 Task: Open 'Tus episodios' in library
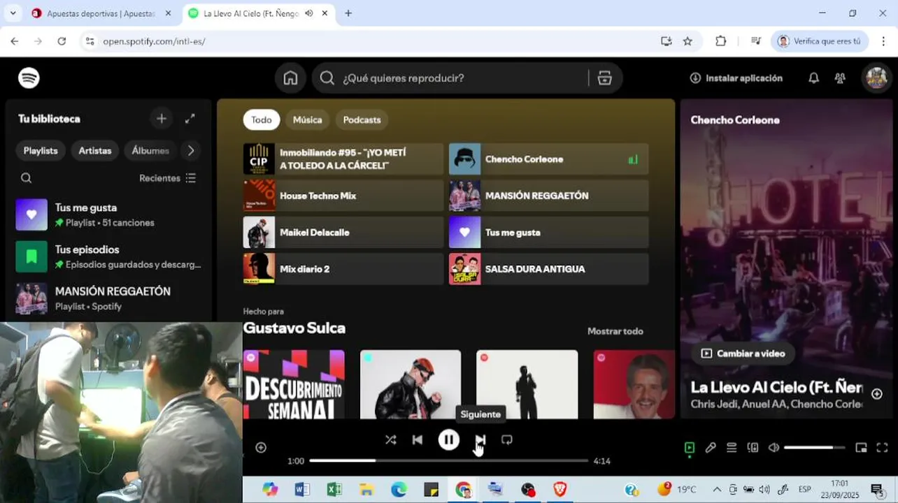pyautogui.click(x=110, y=256)
